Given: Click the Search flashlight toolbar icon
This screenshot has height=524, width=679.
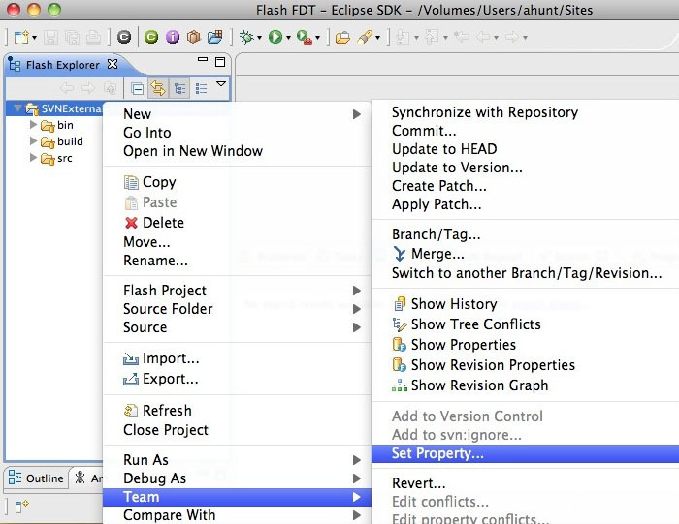Looking at the screenshot, I should [x=365, y=37].
